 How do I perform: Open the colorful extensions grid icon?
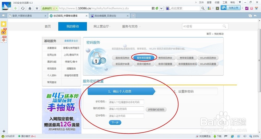point(209,8)
